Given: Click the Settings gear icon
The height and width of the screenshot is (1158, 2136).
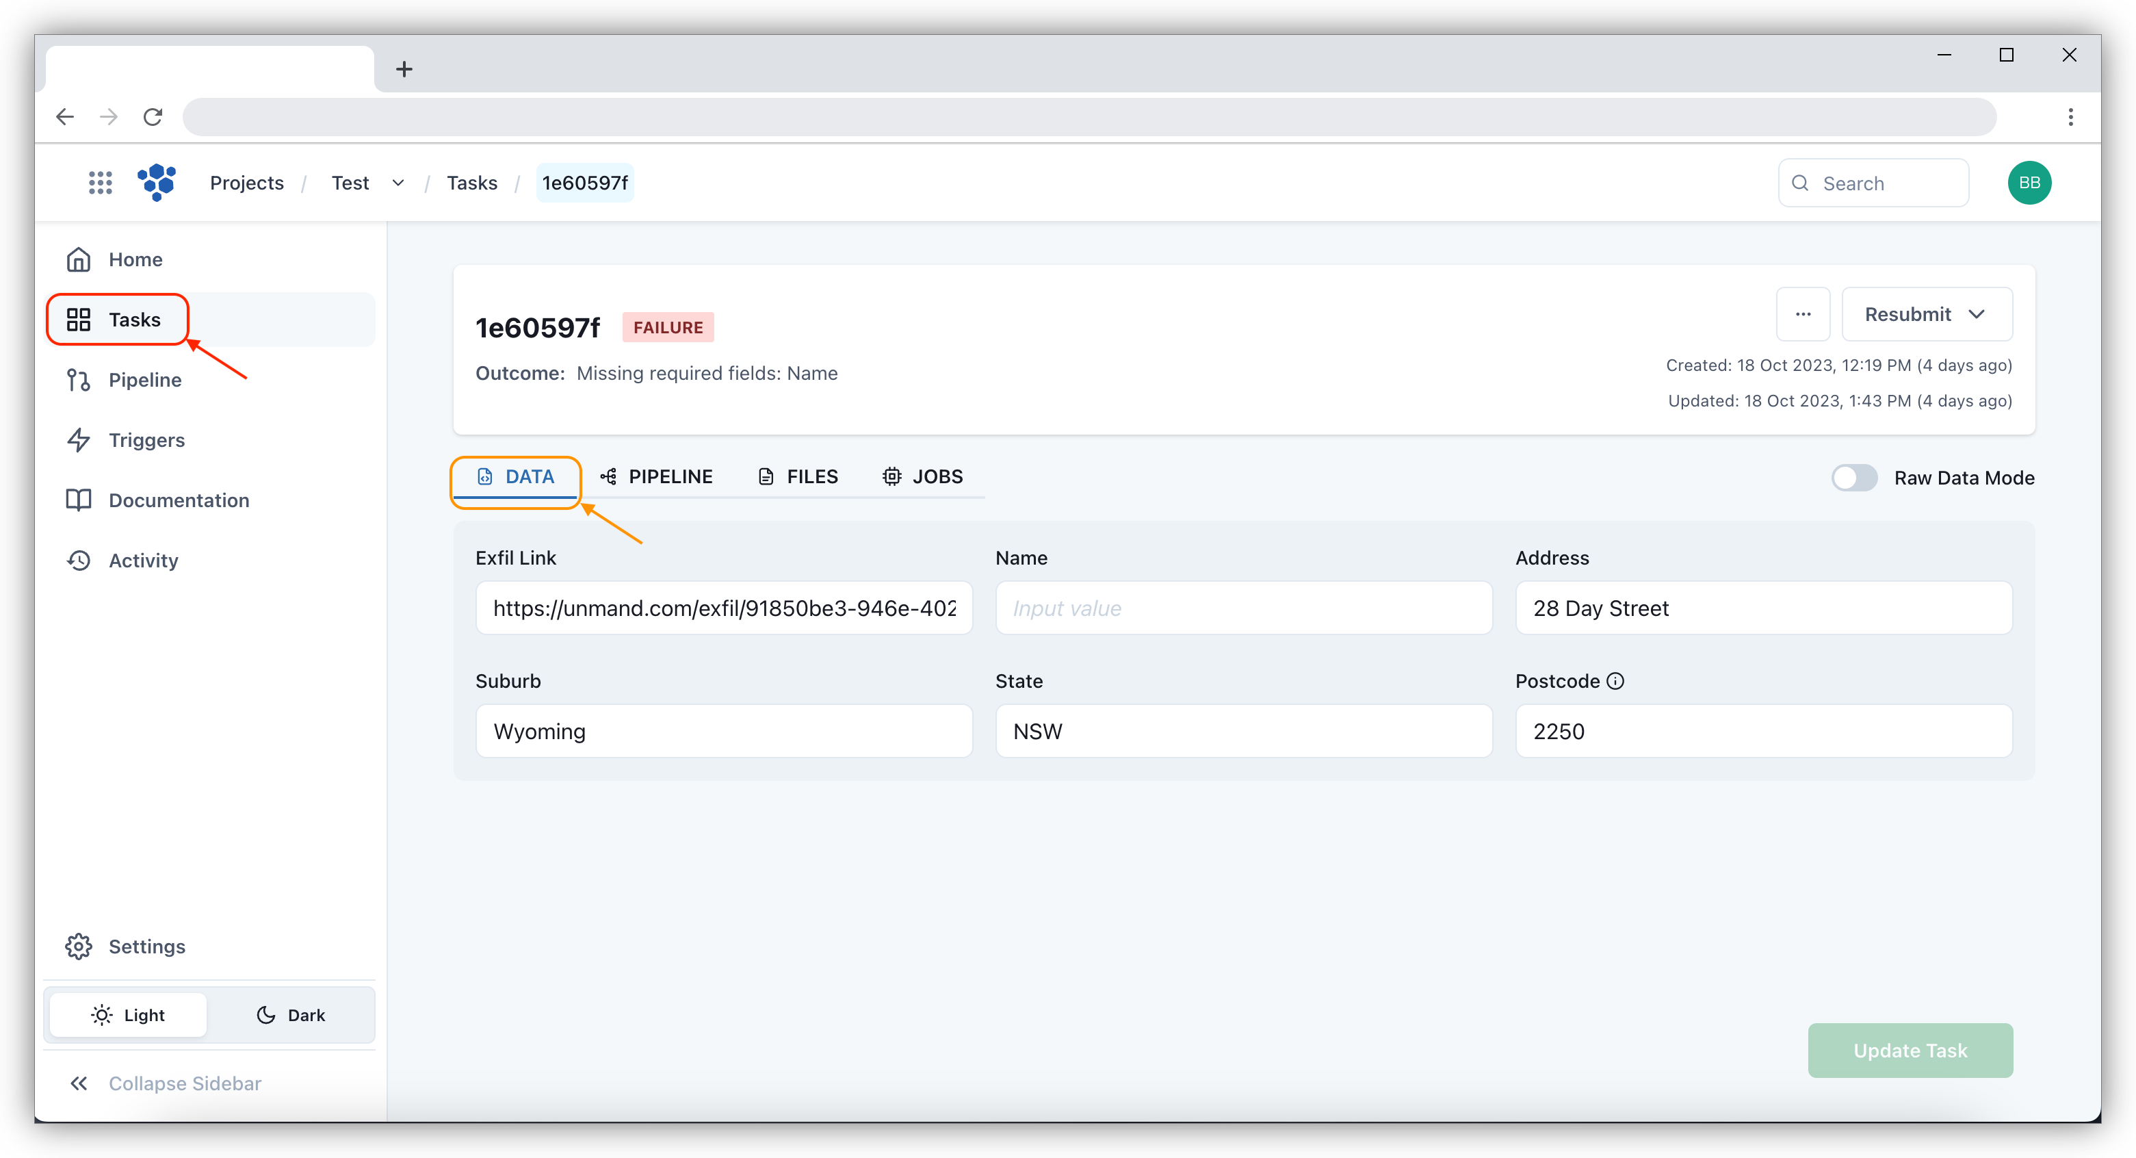Looking at the screenshot, I should pos(80,946).
